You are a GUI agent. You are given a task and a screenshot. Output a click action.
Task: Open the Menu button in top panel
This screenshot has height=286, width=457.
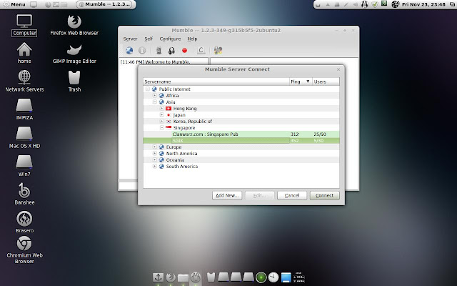[14, 4]
